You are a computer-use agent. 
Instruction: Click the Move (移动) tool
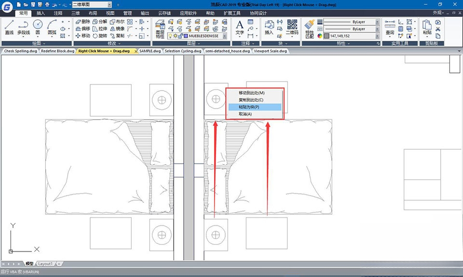tap(82, 36)
